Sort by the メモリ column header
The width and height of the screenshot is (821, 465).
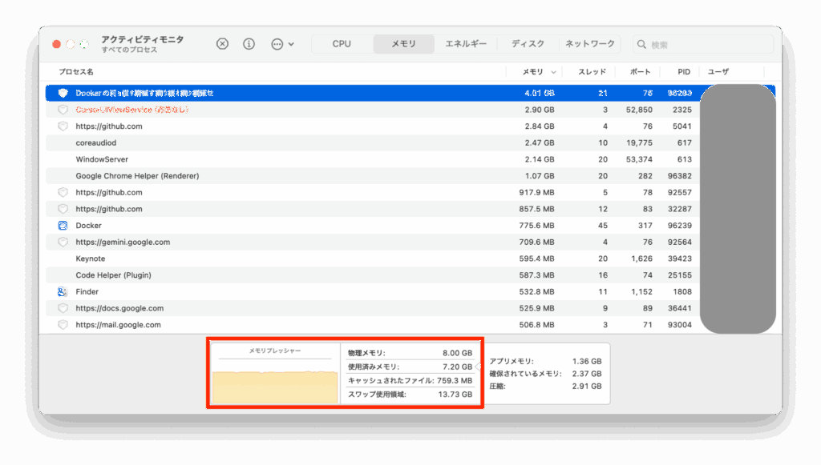pos(532,72)
